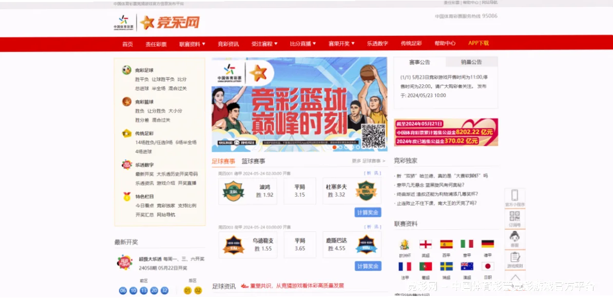Switch to 销量公告 tab
The height and width of the screenshot is (298, 613).
(x=471, y=62)
